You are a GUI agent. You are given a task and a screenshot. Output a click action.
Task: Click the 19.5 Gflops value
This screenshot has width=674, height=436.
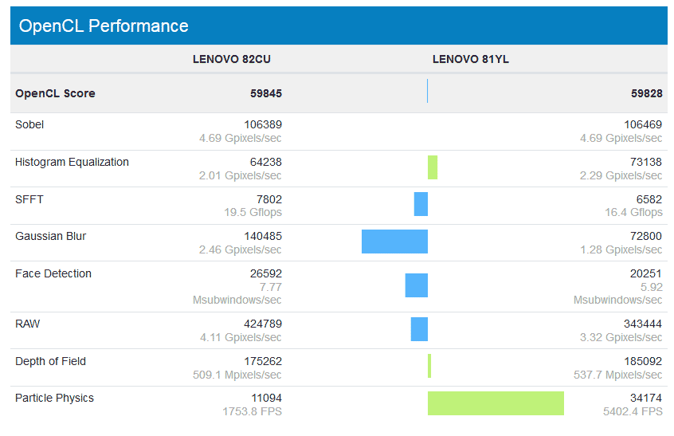[x=253, y=212]
